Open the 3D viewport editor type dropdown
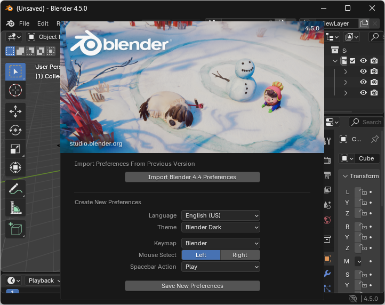The height and width of the screenshot is (305, 385). (x=14, y=37)
